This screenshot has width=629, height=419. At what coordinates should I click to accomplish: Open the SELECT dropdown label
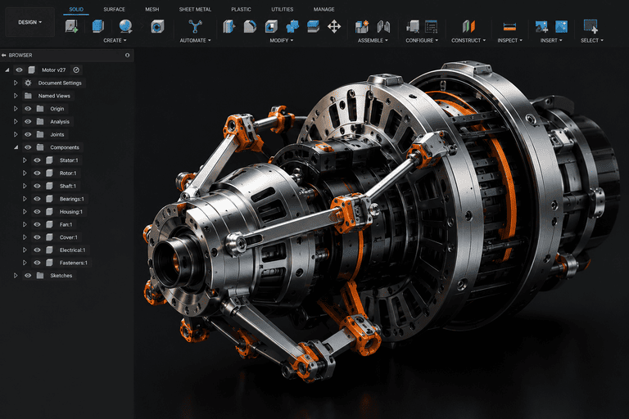pyautogui.click(x=591, y=40)
